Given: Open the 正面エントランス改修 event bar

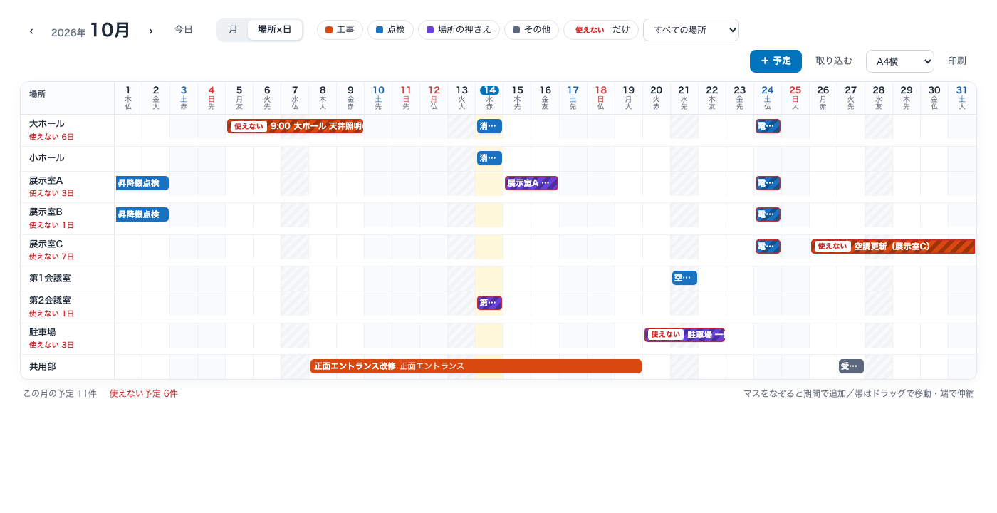Looking at the screenshot, I should (x=476, y=366).
